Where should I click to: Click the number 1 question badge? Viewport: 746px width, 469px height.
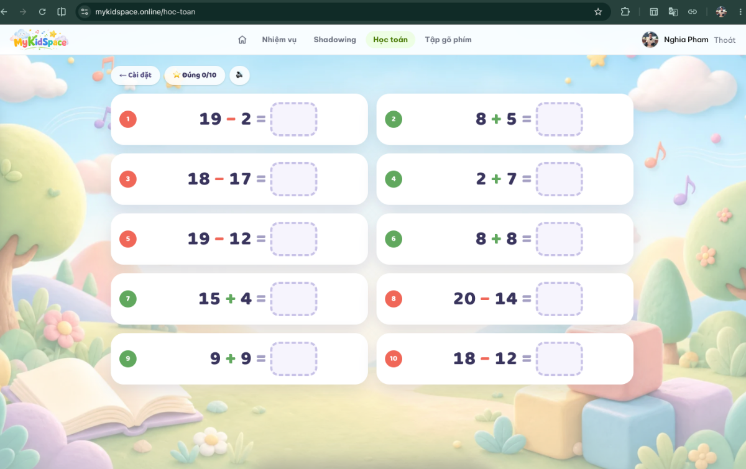point(128,119)
